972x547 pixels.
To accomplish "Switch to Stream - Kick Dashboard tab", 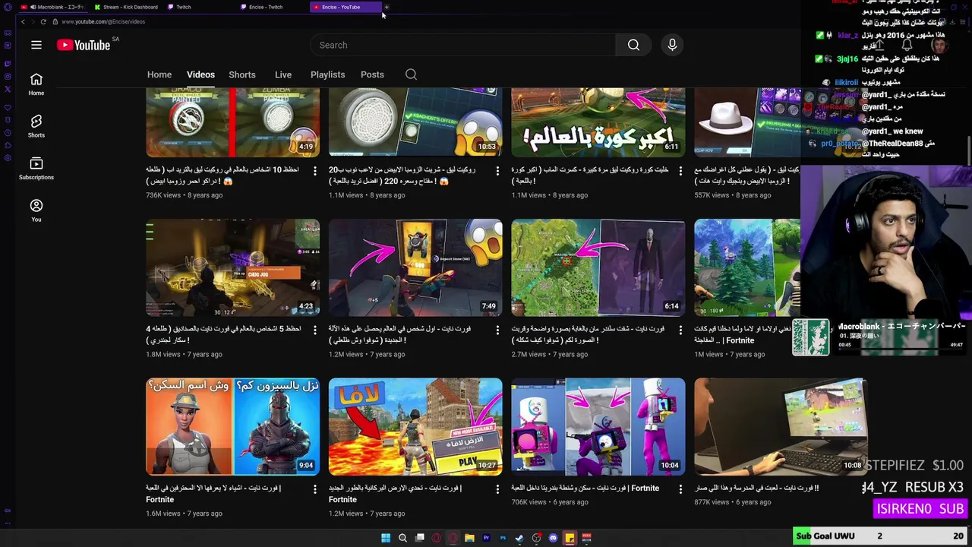I will (125, 7).
